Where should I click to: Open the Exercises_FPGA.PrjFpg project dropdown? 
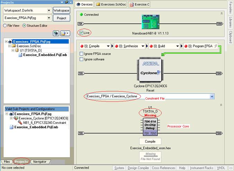pyautogui.click(x=49, y=18)
